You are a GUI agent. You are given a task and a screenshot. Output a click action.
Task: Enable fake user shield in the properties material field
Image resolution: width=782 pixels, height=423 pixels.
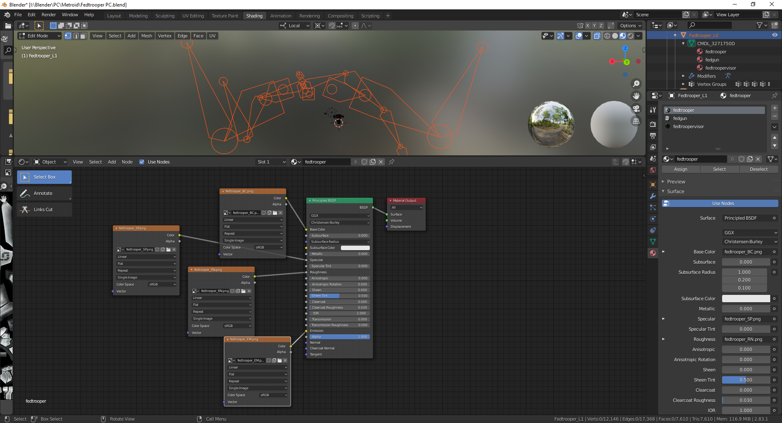tap(742, 159)
